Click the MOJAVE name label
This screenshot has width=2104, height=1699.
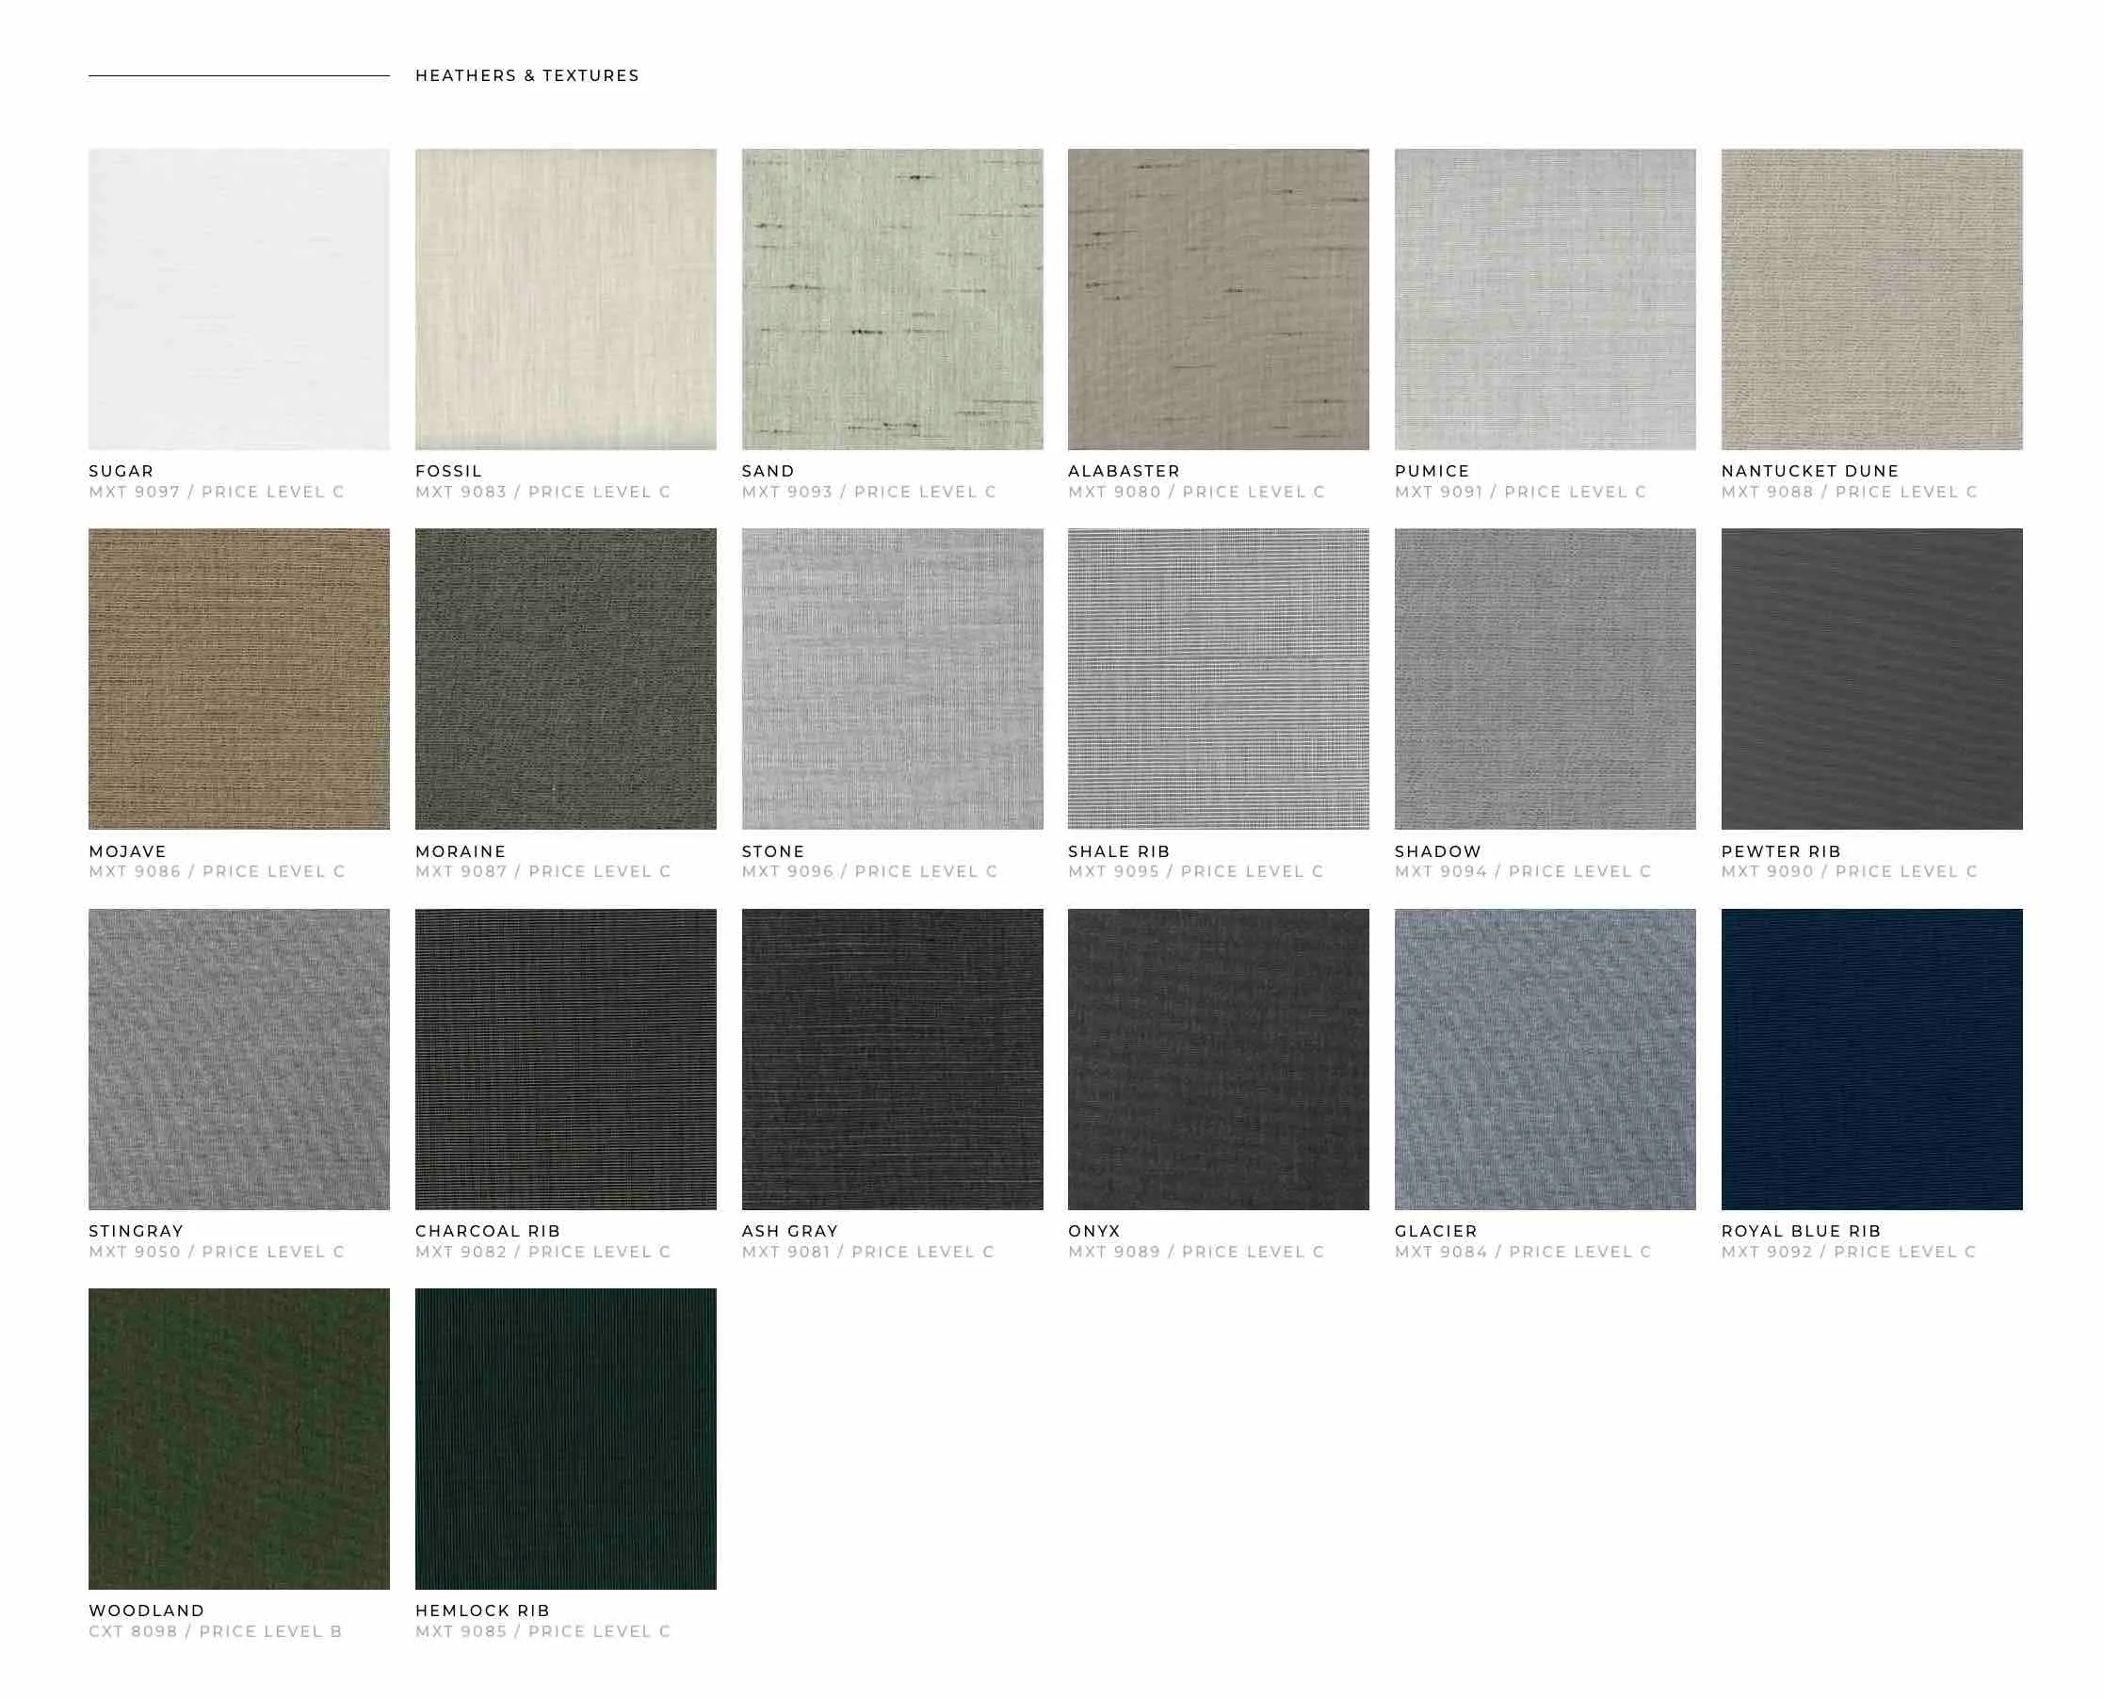click(128, 851)
